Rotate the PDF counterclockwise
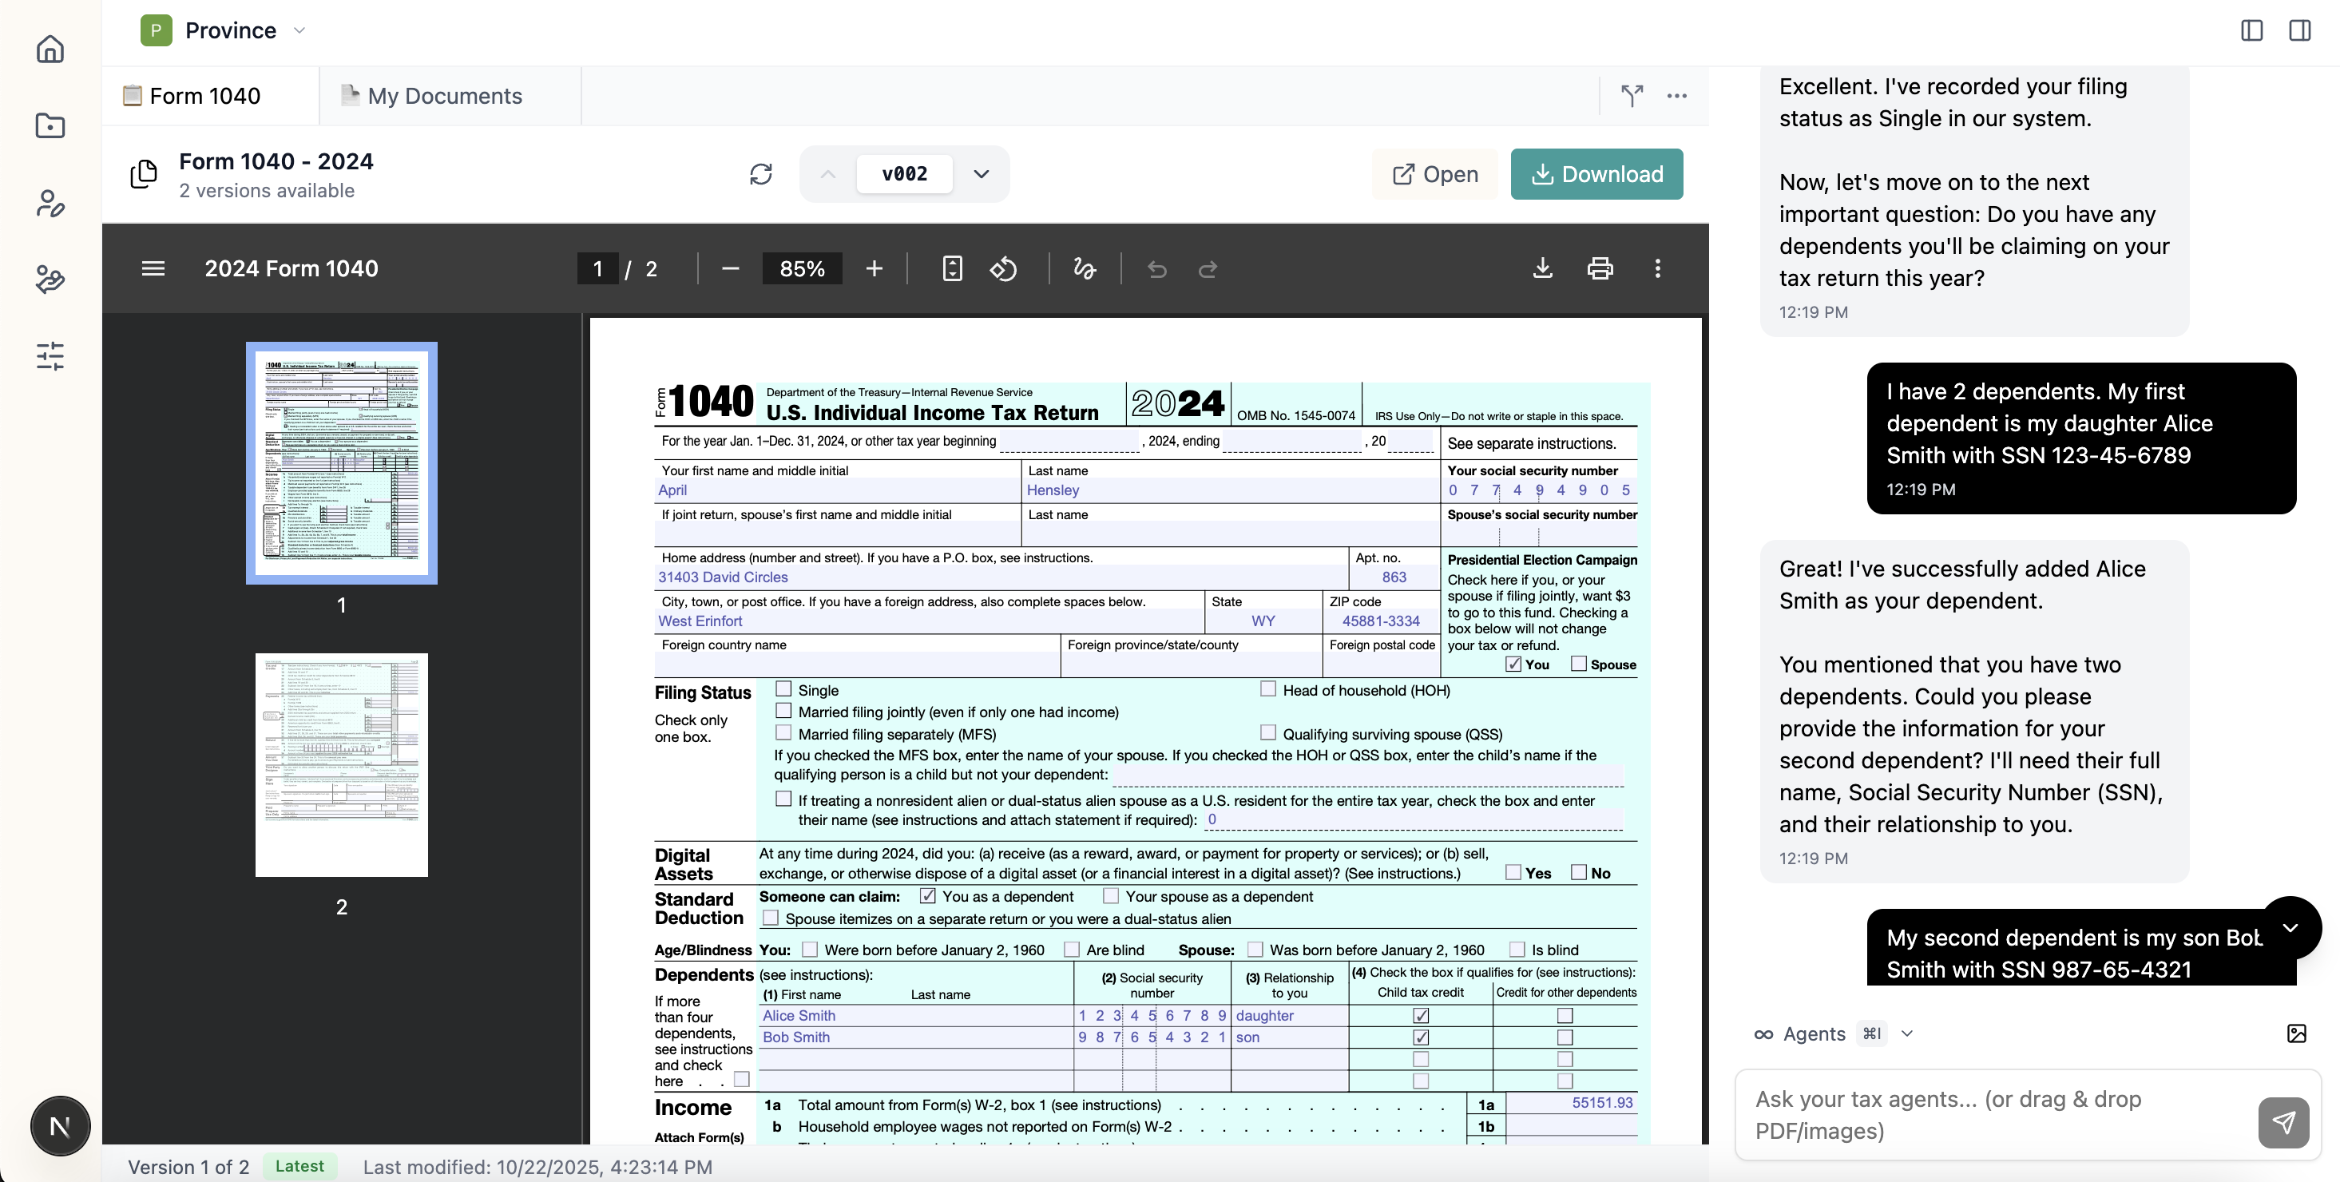This screenshot has width=2340, height=1182. point(1003,269)
